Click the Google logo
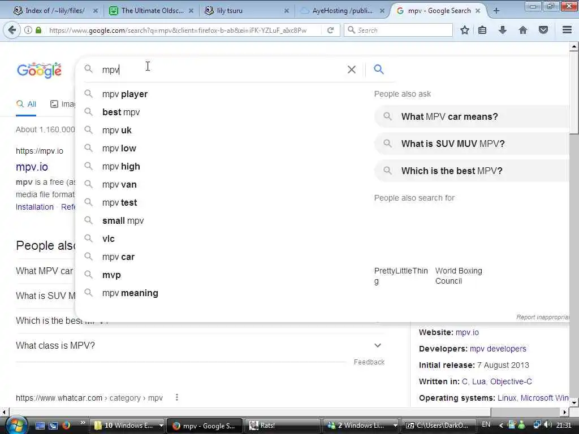 39,70
